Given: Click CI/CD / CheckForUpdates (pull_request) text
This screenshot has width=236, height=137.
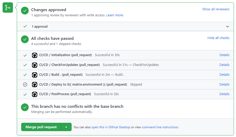Looking at the screenshot, I should 69,65.
